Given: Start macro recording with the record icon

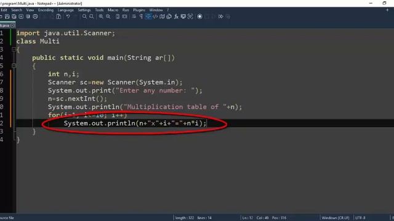Looking at the screenshot, I should click(x=199, y=17).
